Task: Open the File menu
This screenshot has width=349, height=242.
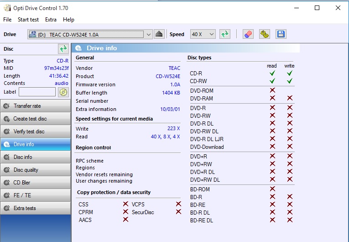Action: (x=7, y=20)
